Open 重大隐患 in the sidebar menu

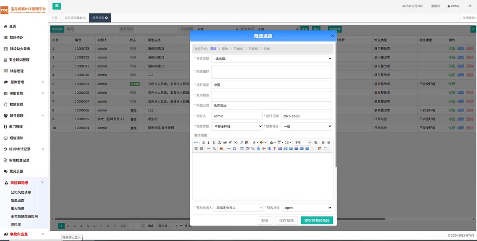(17, 208)
